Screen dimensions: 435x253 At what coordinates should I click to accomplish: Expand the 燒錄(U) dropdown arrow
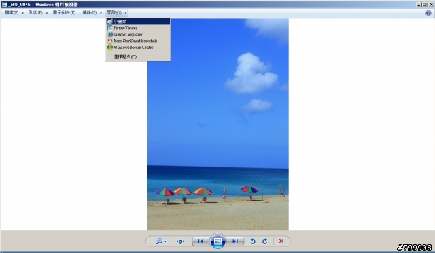click(101, 13)
